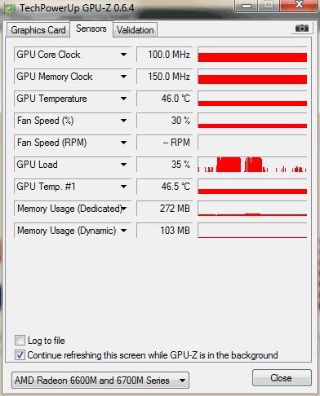Screen dimensions: 320x396
Task: Minimize the GPU-Z window
Action: coord(247,5)
